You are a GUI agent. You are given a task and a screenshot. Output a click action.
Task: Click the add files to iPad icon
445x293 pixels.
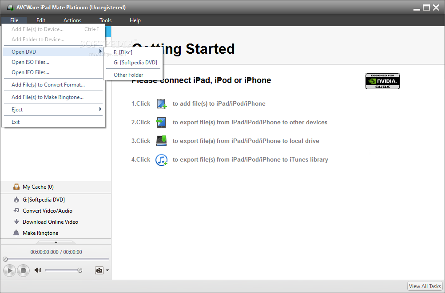(x=161, y=104)
